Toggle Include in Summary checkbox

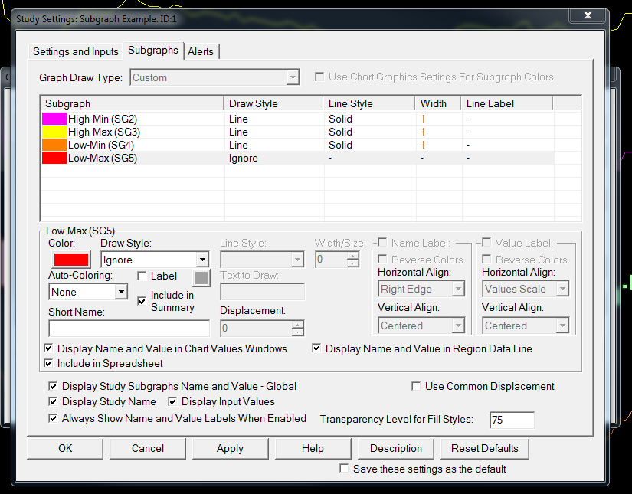142,301
